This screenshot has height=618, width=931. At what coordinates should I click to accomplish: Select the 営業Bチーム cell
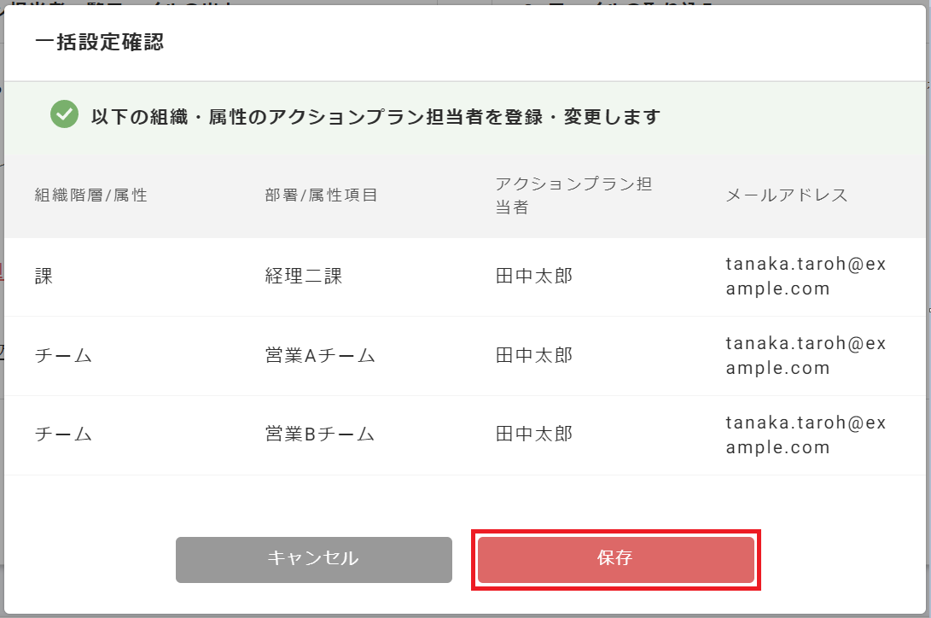click(x=320, y=434)
